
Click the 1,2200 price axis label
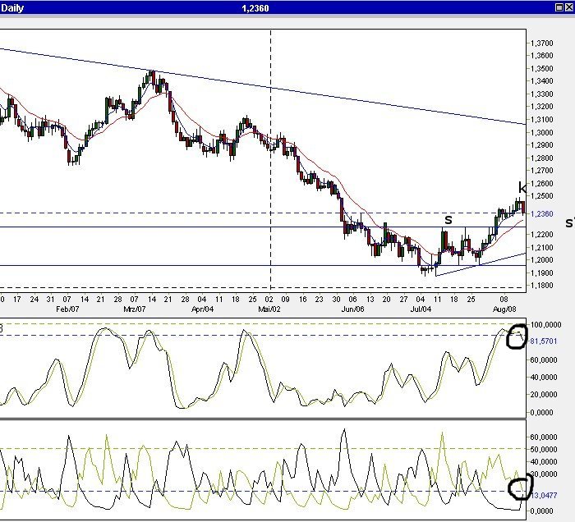541,235
